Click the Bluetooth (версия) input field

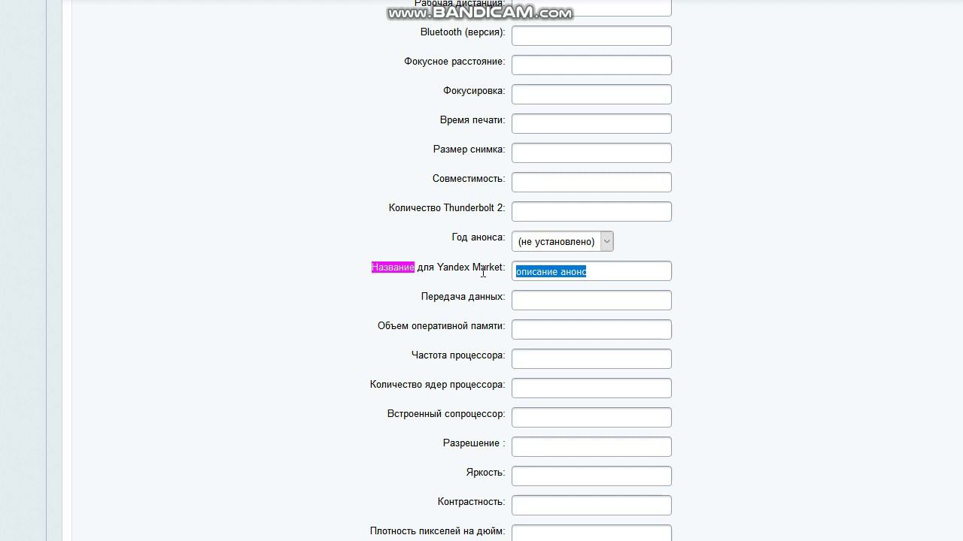tap(591, 35)
